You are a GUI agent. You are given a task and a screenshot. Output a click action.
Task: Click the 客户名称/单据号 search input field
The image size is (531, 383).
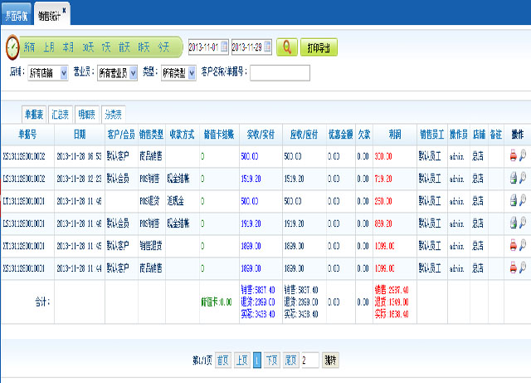[x=279, y=73]
